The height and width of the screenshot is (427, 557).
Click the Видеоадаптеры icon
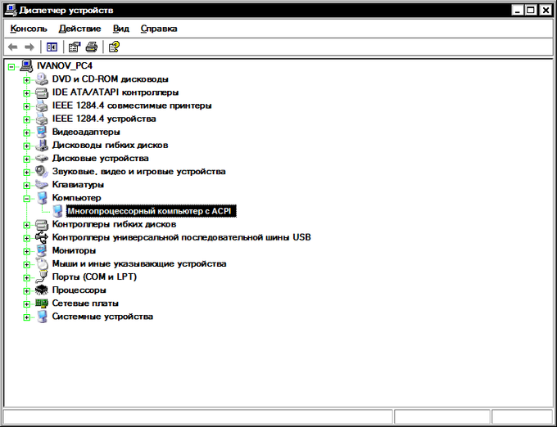point(42,132)
